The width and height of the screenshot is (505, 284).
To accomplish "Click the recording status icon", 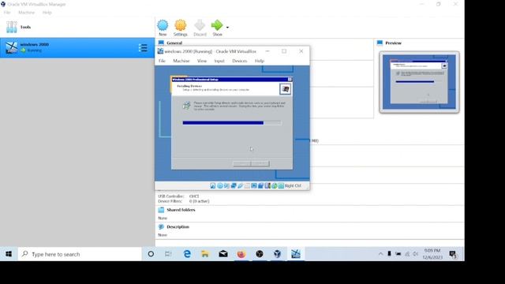I will click(x=261, y=186).
